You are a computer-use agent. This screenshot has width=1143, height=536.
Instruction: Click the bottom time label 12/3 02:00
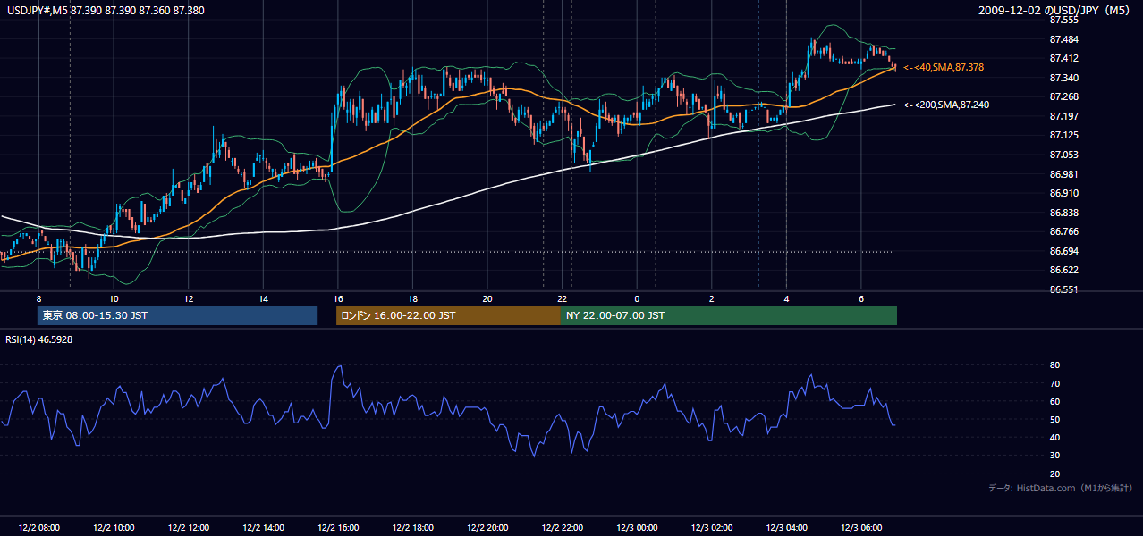[712, 527]
